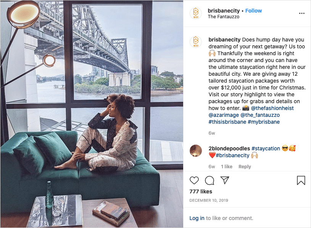Like the post with the heart icon
The image size is (311, 228).
194,180
